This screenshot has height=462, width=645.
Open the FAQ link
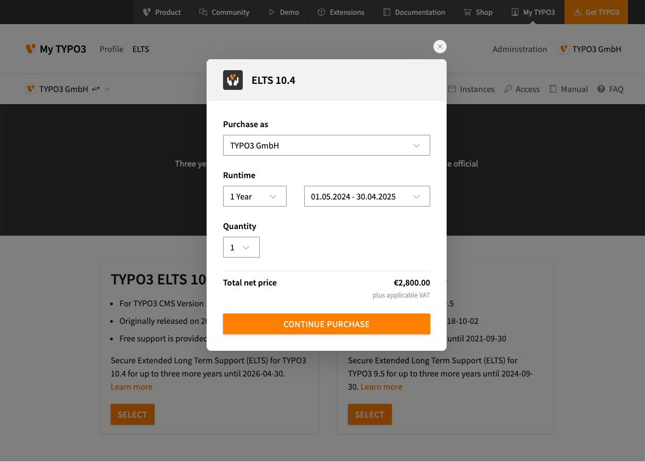(610, 89)
